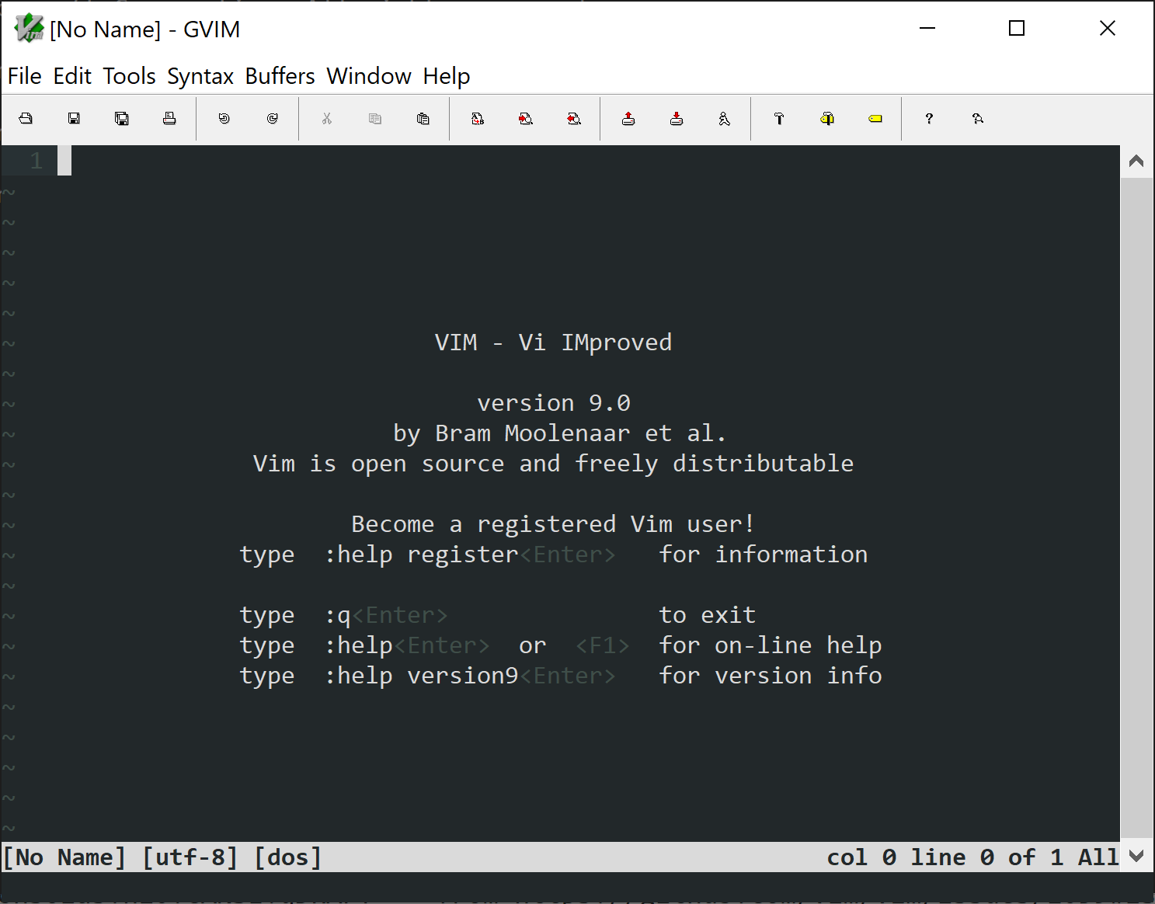Click the Load Session toolbar icon

click(x=628, y=119)
